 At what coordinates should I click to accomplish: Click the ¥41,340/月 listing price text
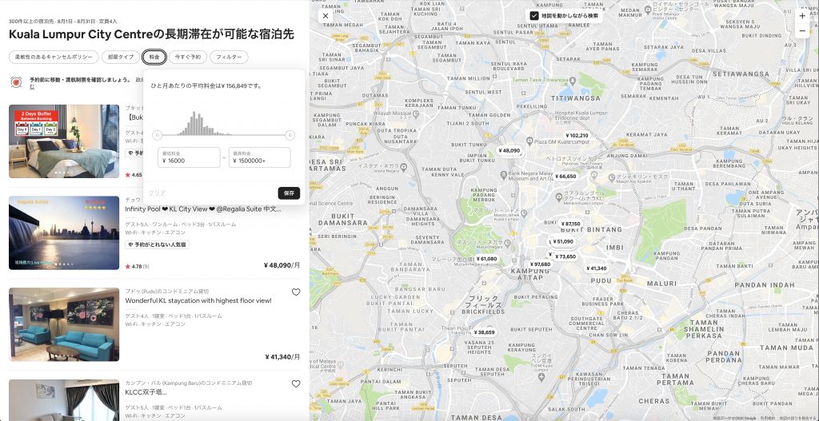(282, 357)
